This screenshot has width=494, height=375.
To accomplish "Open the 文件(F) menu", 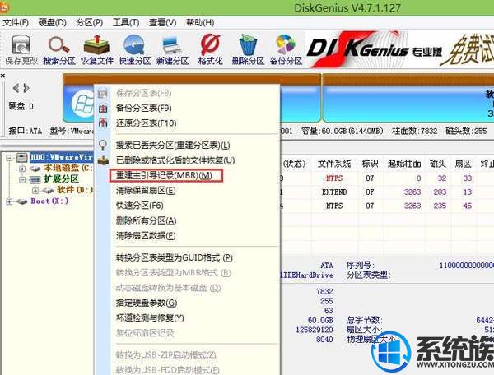I will click(x=16, y=23).
